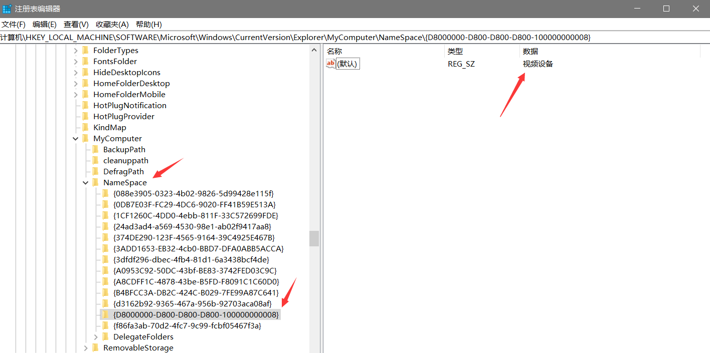Image resolution: width=710 pixels, height=353 pixels.
Task: Select key {d3162b92-9365-467a-956b-92703aca08af}
Action: click(x=193, y=304)
